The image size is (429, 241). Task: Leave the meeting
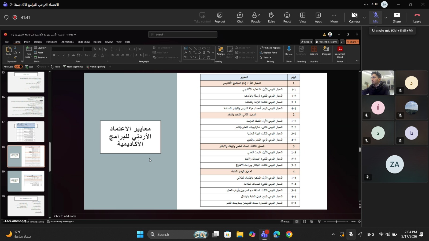417,18
